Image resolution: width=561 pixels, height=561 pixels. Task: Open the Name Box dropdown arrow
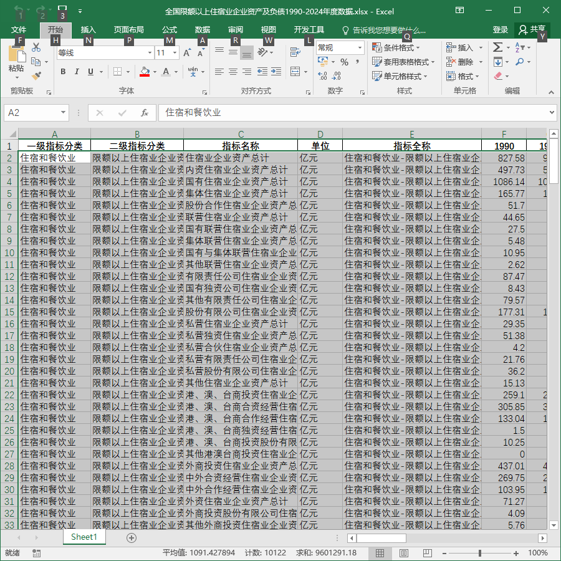click(63, 113)
